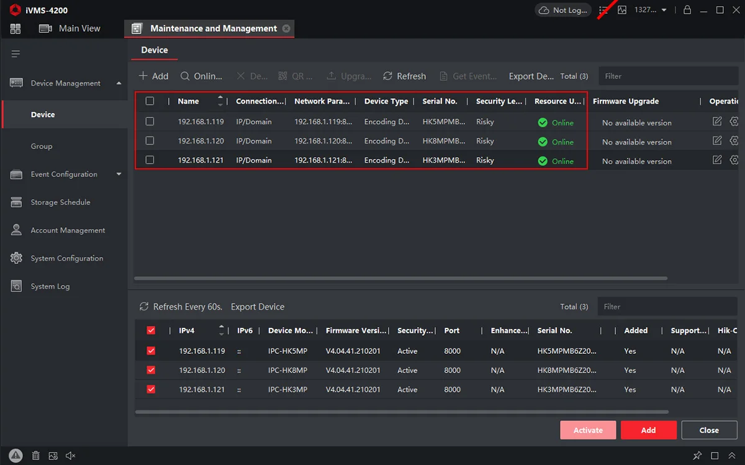The height and width of the screenshot is (465, 745).
Task: Open remote configuration gear for 192.168.1.121
Action: click(x=734, y=160)
